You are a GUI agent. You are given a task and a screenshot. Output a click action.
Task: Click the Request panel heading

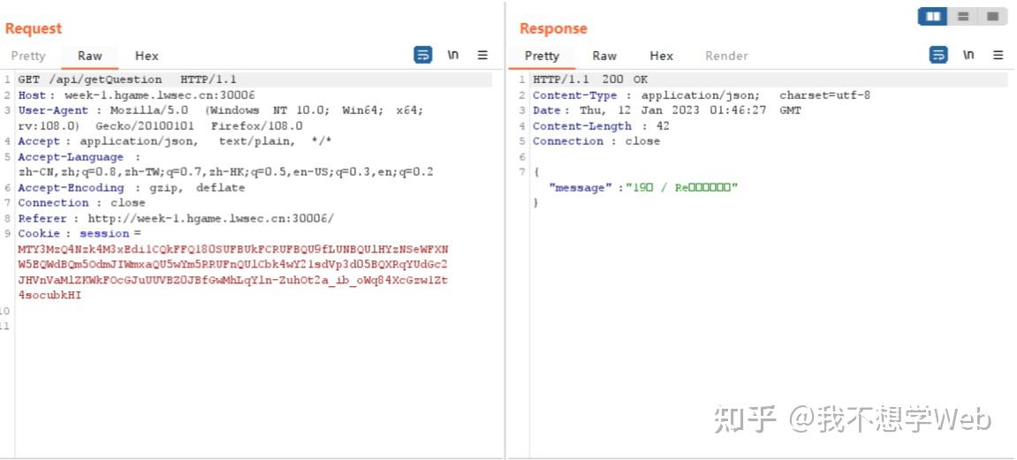pyautogui.click(x=33, y=28)
